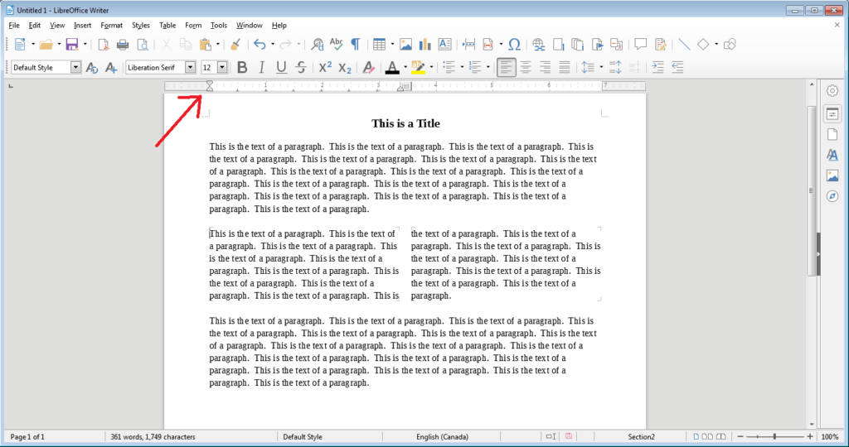Click the Insert Comment icon
Image resolution: width=849 pixels, height=447 pixels.
640,44
